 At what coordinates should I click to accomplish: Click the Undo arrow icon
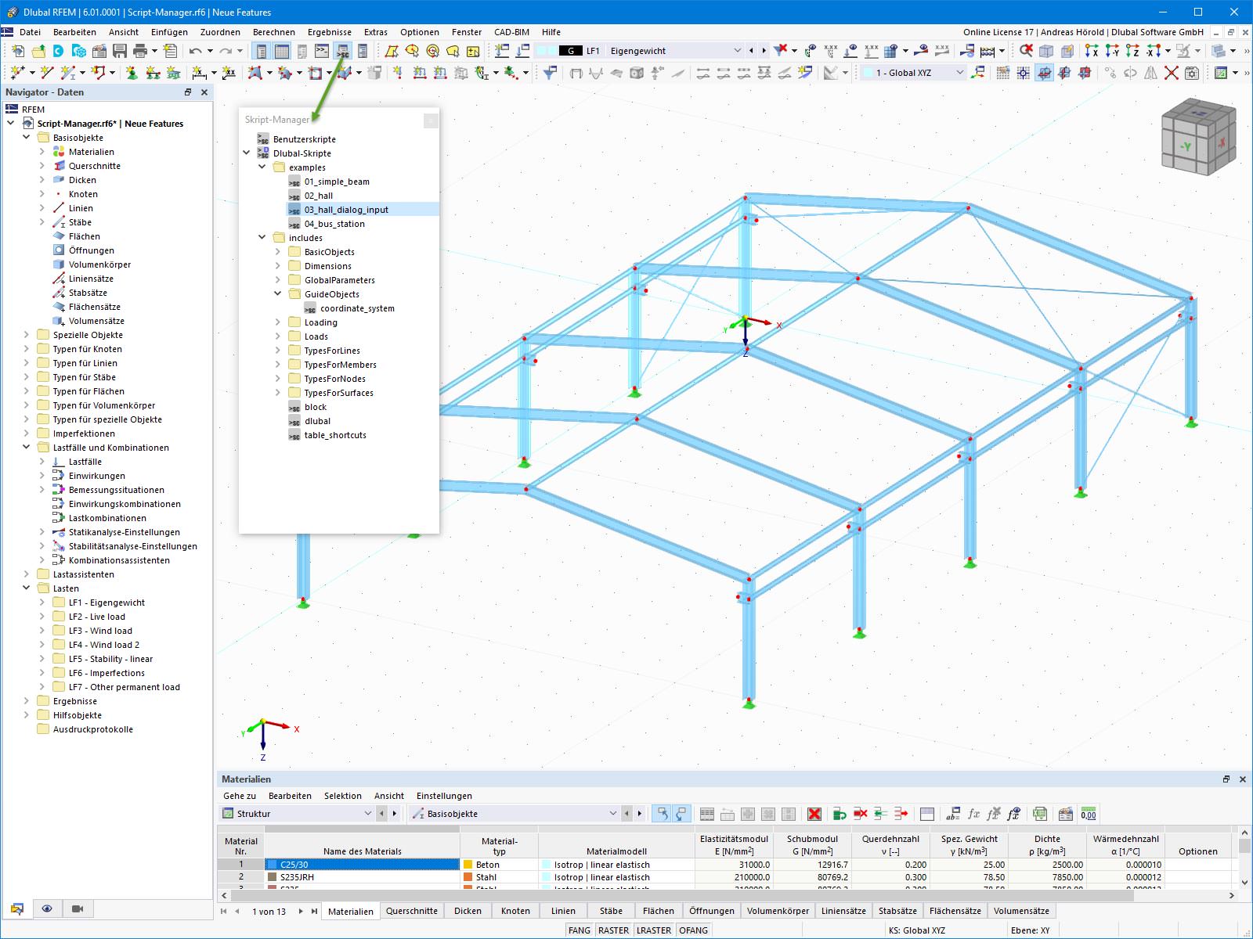(x=195, y=51)
